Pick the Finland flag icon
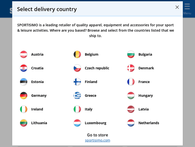Image resolution: width=195 pixels, height=147 pixels. 77,82
